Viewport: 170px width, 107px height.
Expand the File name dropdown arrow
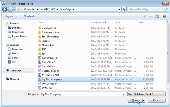click(x=123, y=94)
